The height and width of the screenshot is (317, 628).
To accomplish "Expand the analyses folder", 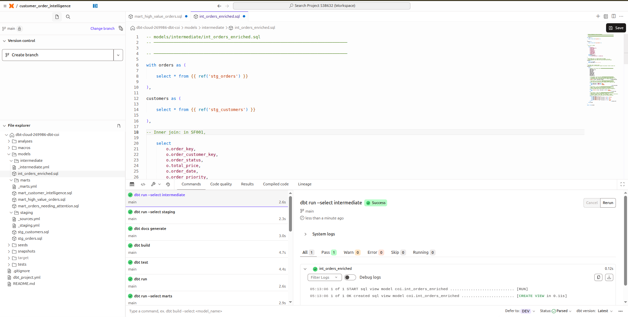I will tap(9, 141).
